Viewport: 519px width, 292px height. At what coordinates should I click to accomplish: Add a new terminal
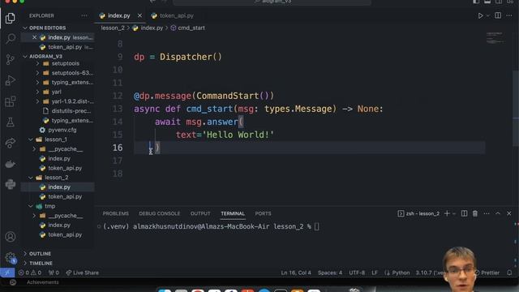coord(447,213)
